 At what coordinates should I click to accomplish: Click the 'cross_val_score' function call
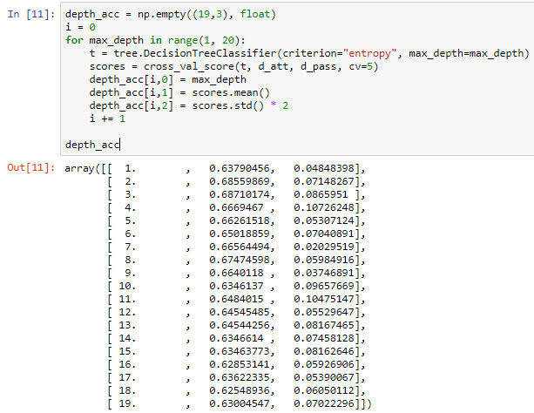click(x=189, y=66)
